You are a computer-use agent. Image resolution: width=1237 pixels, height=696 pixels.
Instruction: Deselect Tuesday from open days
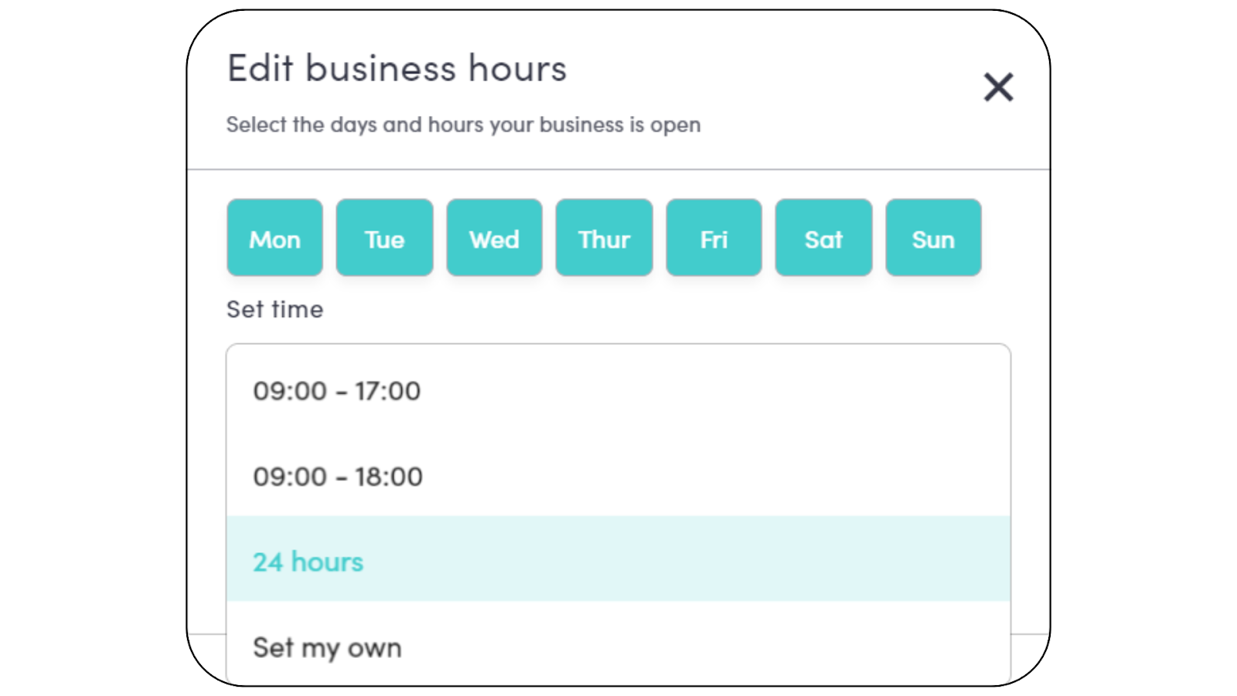click(x=384, y=238)
